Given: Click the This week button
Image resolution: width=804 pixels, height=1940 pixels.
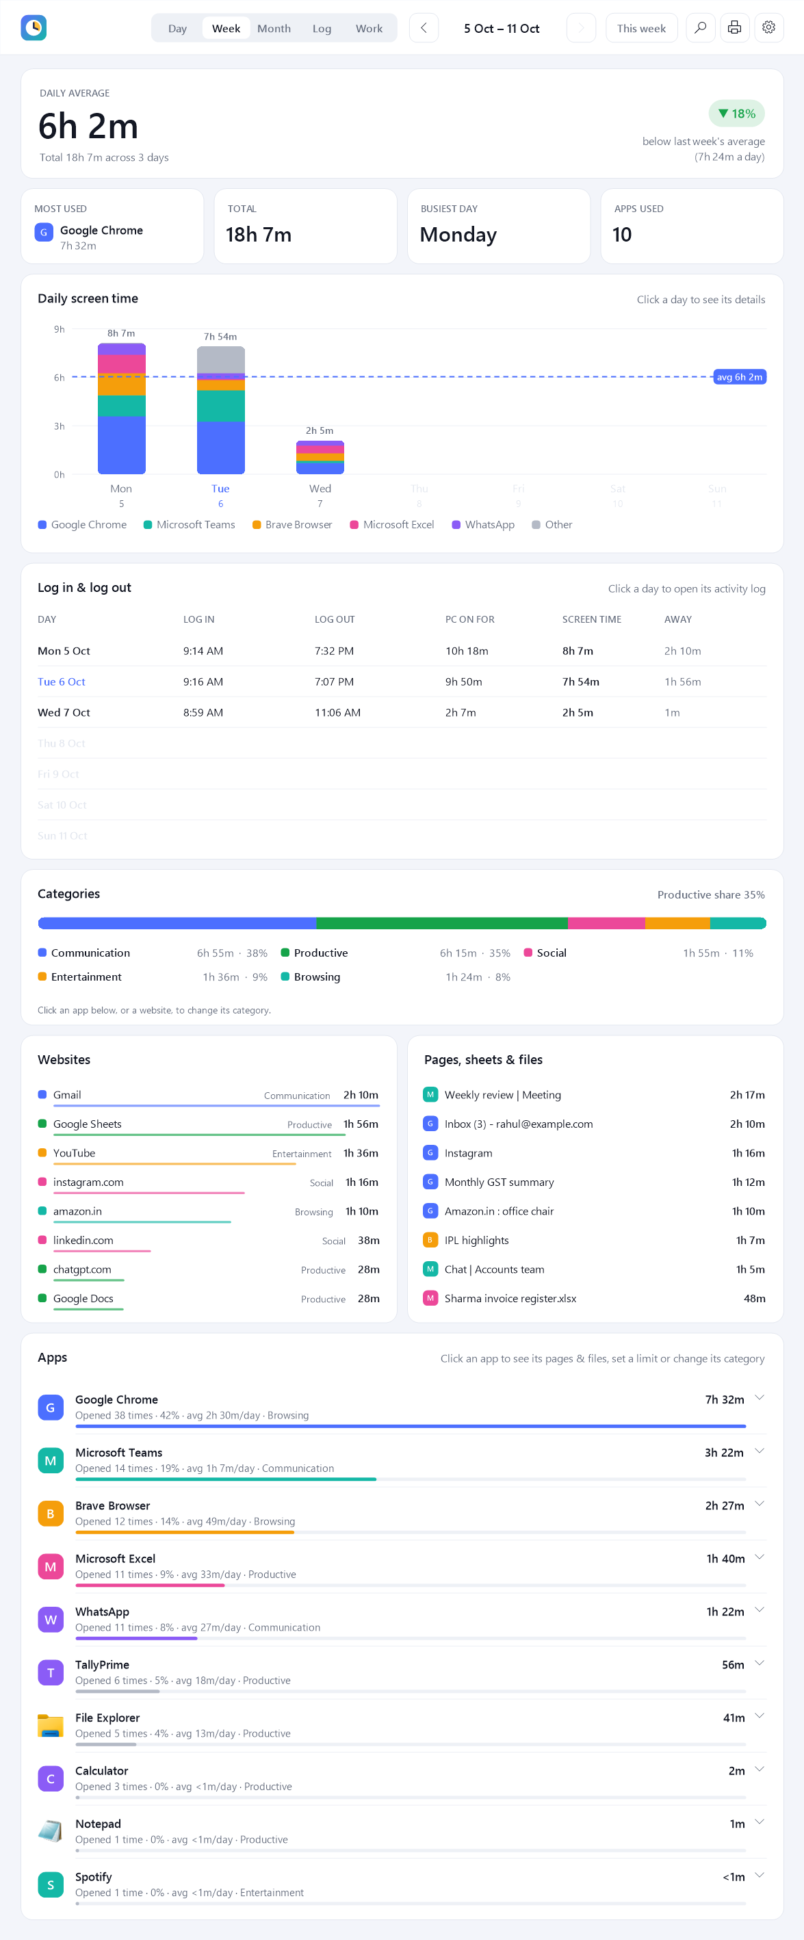Looking at the screenshot, I should (x=641, y=28).
